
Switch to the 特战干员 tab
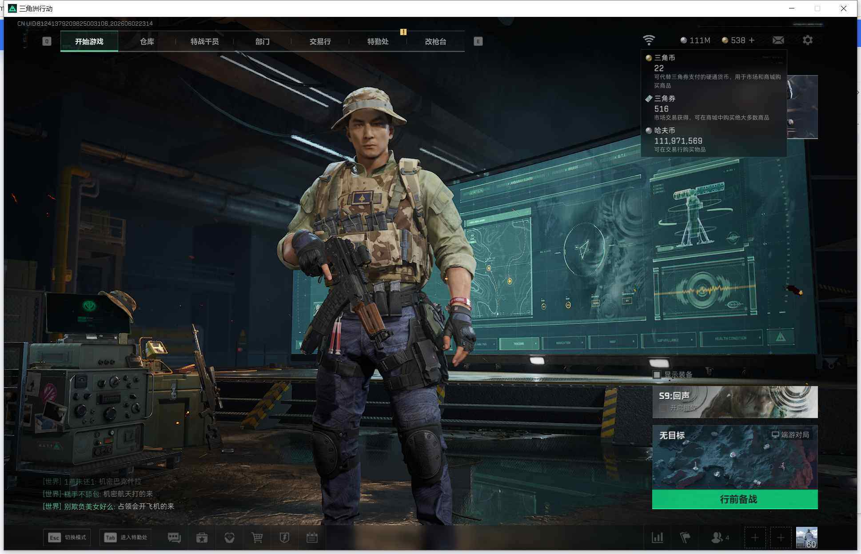[204, 41]
